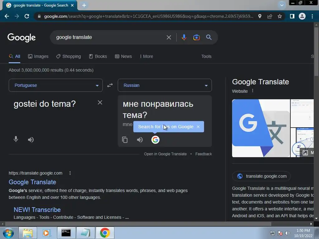Screen dimensions: 319x239
Task: Search by image with the camera icon
Action: 197,37
